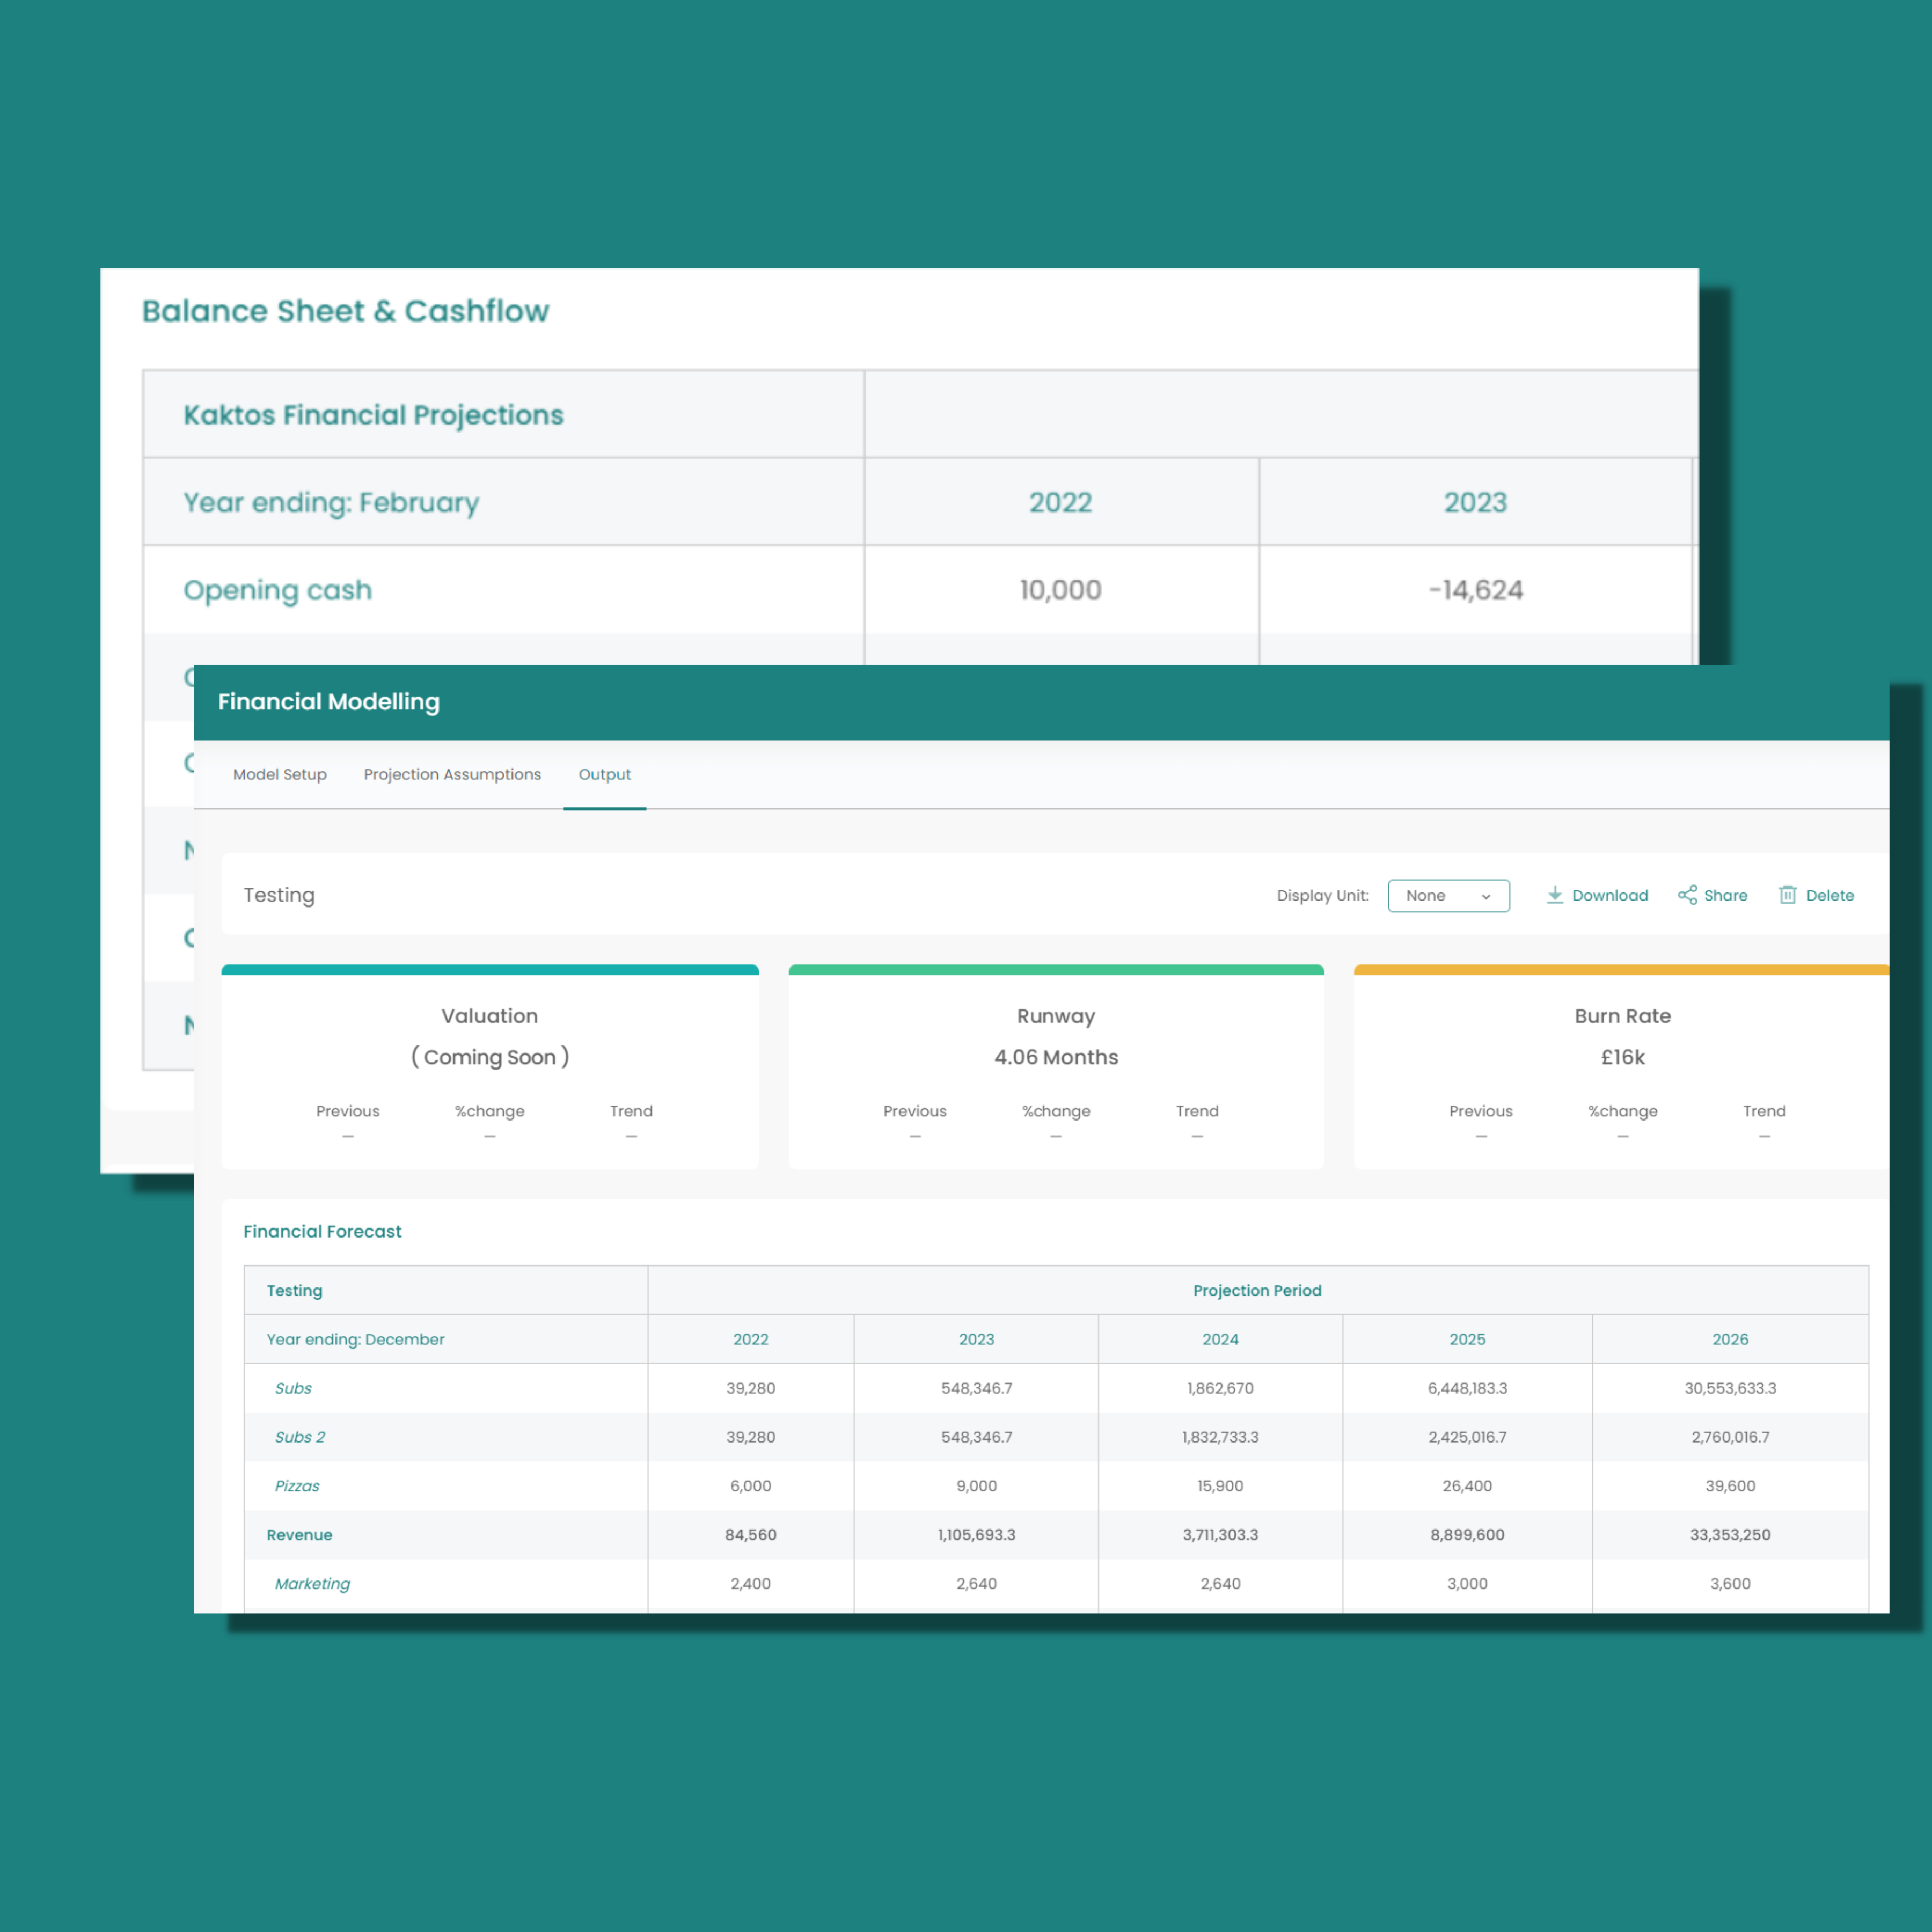
Task: Click Opening cash row in Balance Sheet
Action: 278,590
